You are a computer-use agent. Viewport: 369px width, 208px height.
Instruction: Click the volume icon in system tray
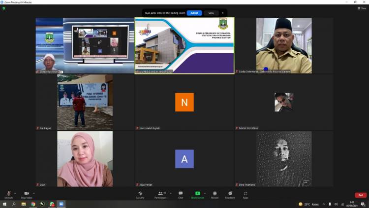[x=336, y=204]
